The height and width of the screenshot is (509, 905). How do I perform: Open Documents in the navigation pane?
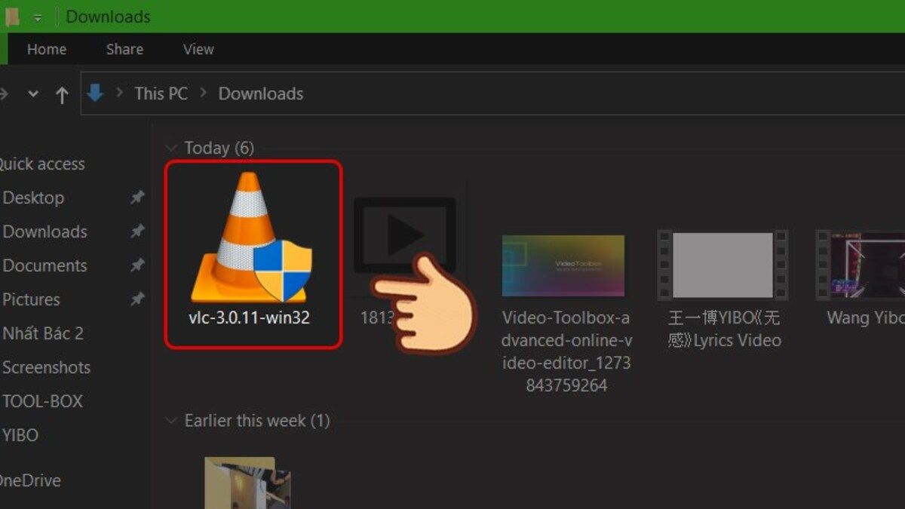pos(45,265)
